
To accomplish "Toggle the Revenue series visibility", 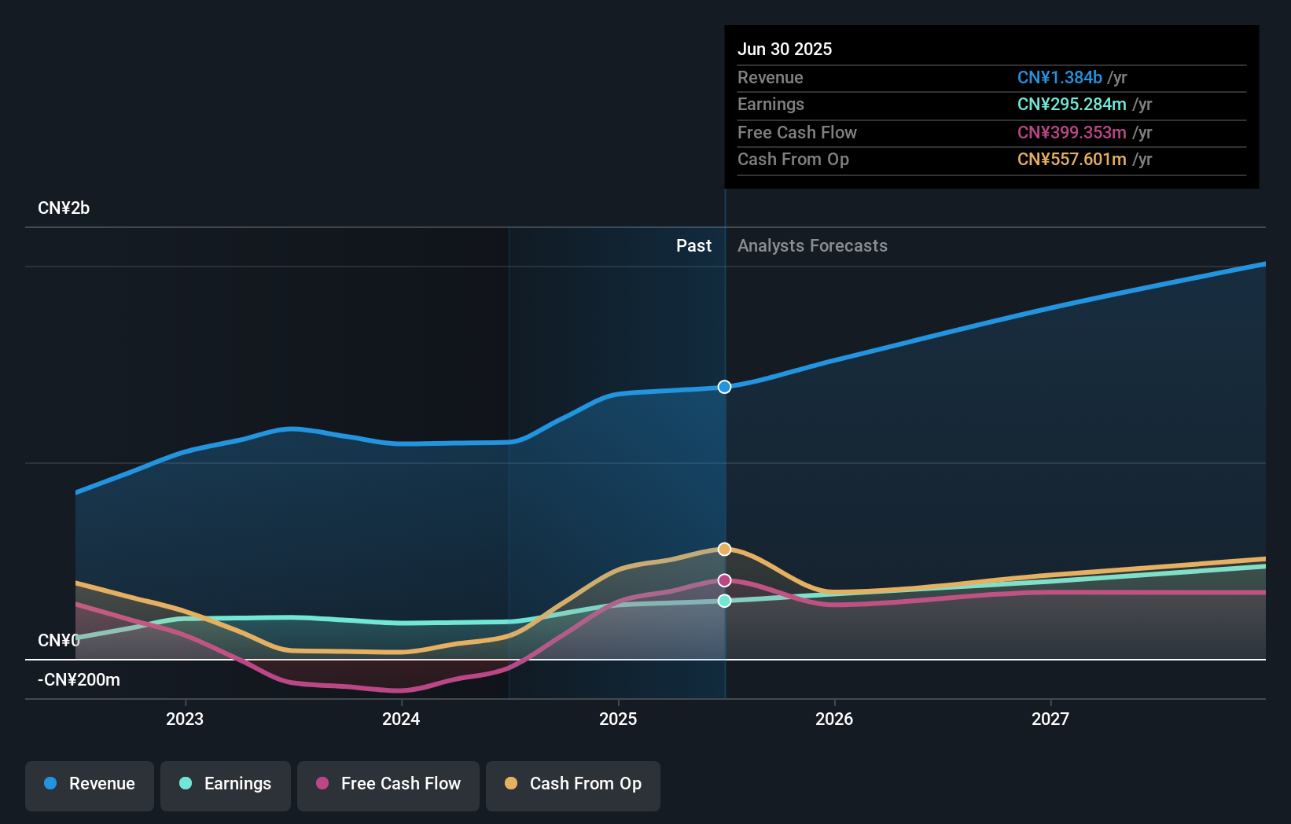I will click(89, 784).
